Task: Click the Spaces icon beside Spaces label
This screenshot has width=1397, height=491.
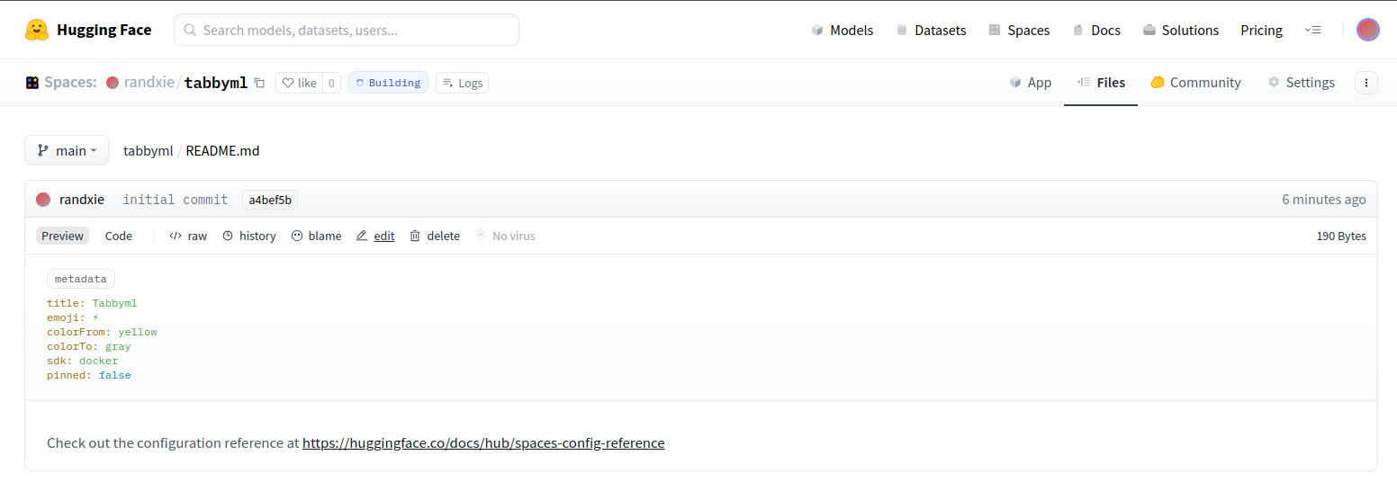Action: tap(32, 83)
